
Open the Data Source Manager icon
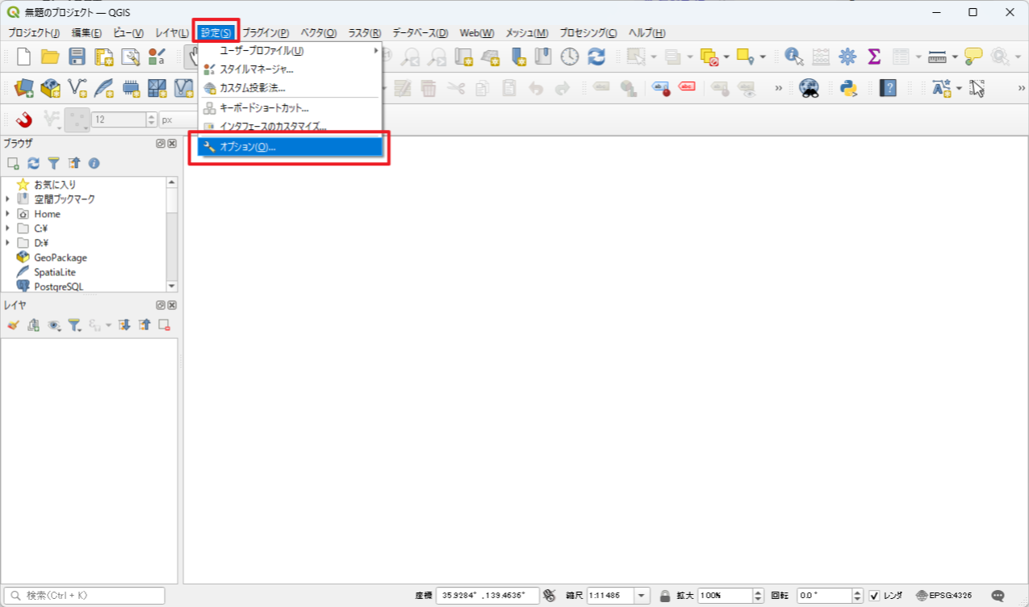[24, 88]
